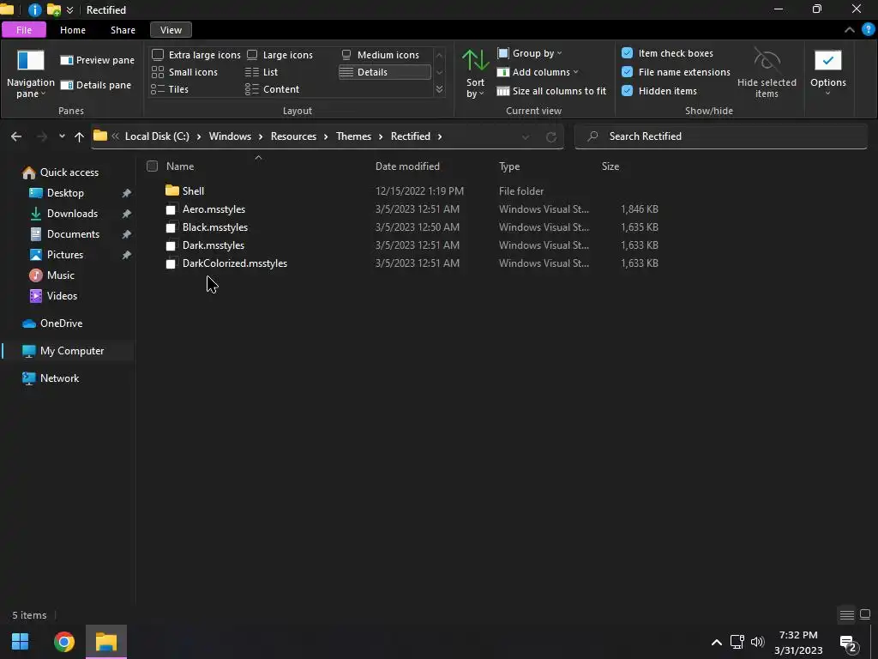This screenshot has height=659, width=878.
Task: Click the Properties icon in title bar
Action: tap(34, 9)
